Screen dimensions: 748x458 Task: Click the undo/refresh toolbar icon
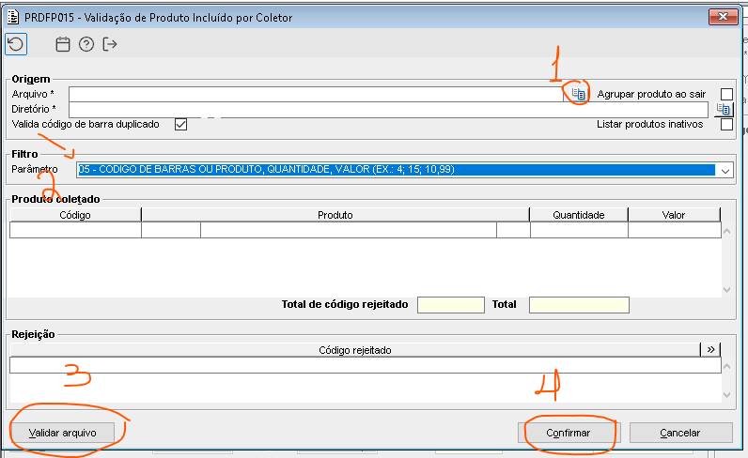point(15,44)
